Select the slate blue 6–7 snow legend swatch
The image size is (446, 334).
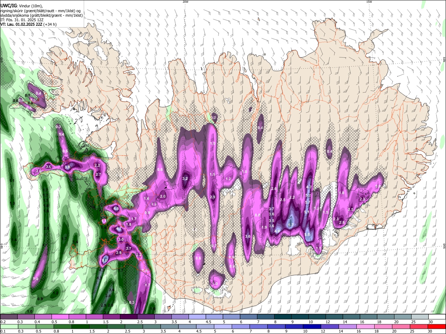[x=249, y=317]
